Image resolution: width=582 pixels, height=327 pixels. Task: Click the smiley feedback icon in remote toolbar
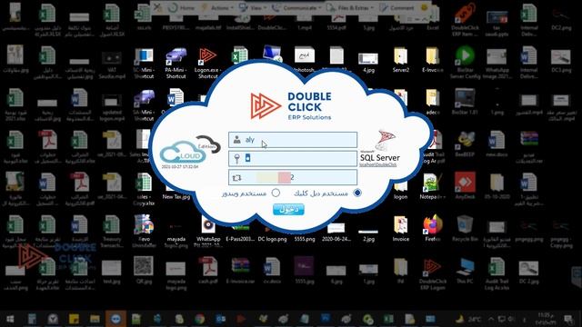[424, 7]
